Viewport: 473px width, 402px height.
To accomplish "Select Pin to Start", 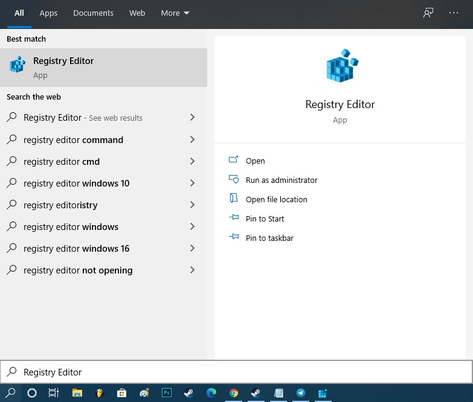I will tap(265, 219).
